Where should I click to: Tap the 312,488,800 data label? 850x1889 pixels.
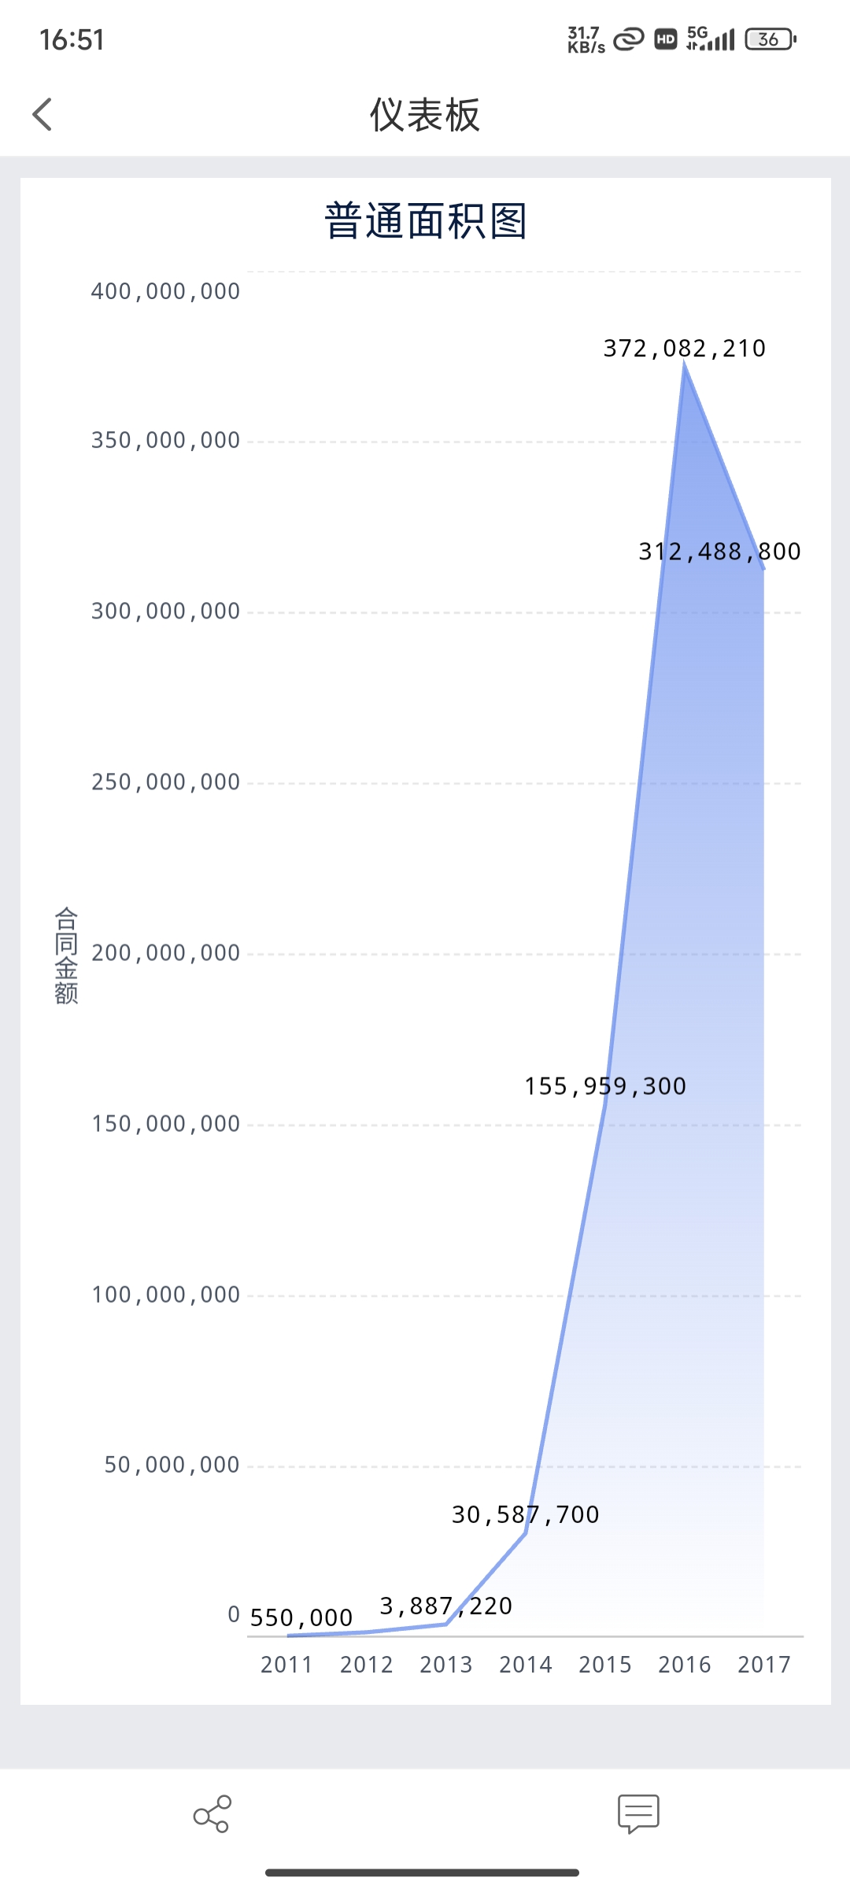click(x=719, y=552)
